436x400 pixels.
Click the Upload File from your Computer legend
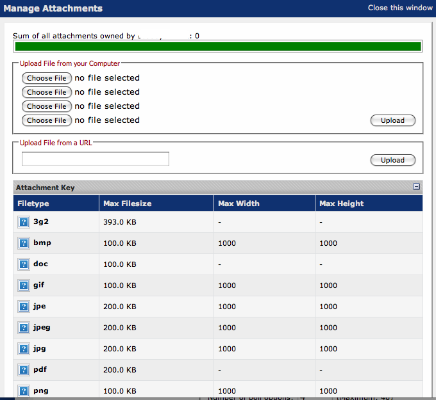tap(70, 63)
